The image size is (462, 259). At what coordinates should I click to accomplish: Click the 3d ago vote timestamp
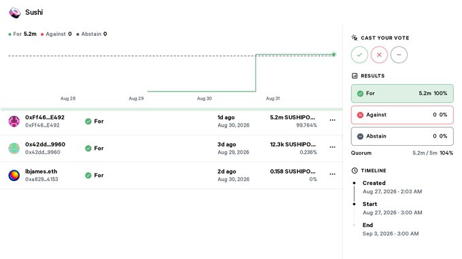coord(226,144)
